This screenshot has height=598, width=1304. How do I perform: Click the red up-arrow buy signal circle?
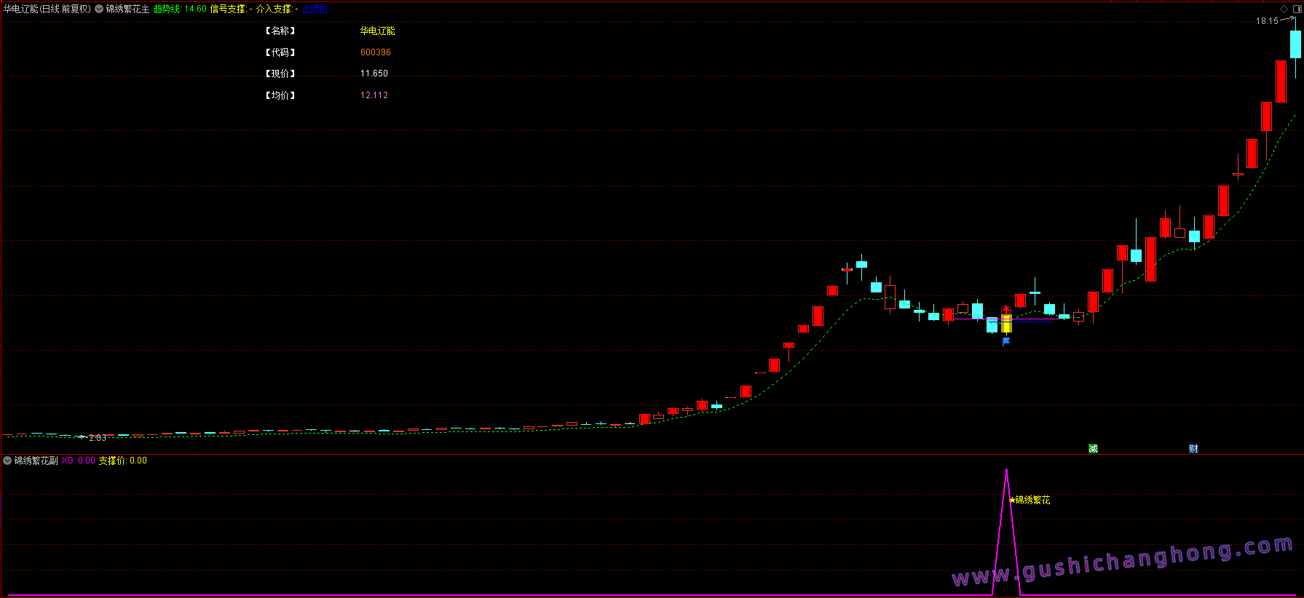[x=1006, y=311]
